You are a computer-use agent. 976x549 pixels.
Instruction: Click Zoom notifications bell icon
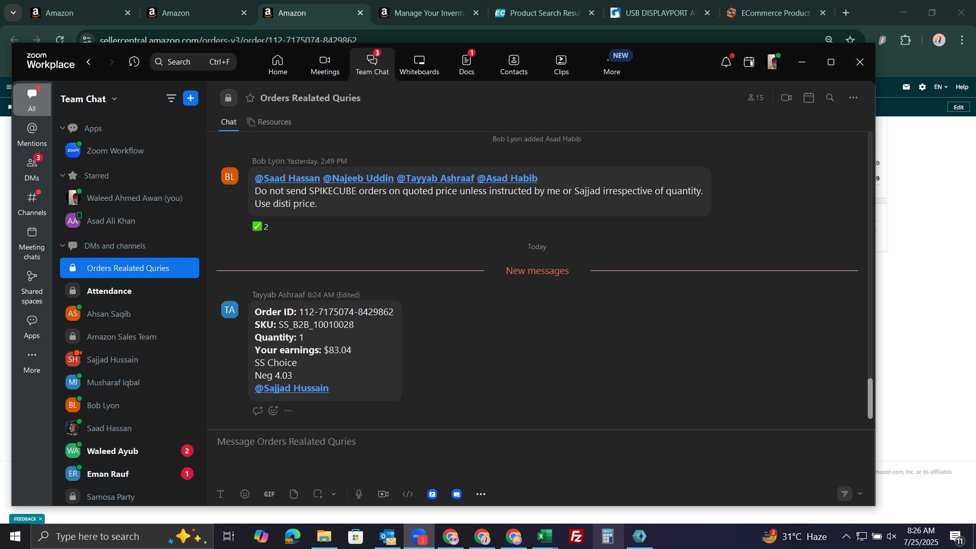tap(726, 62)
